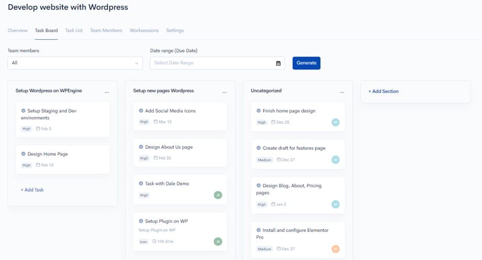The image size is (482, 260).
Task: Toggle completion check for Setup Plugin on WP
Action: tap(141, 221)
